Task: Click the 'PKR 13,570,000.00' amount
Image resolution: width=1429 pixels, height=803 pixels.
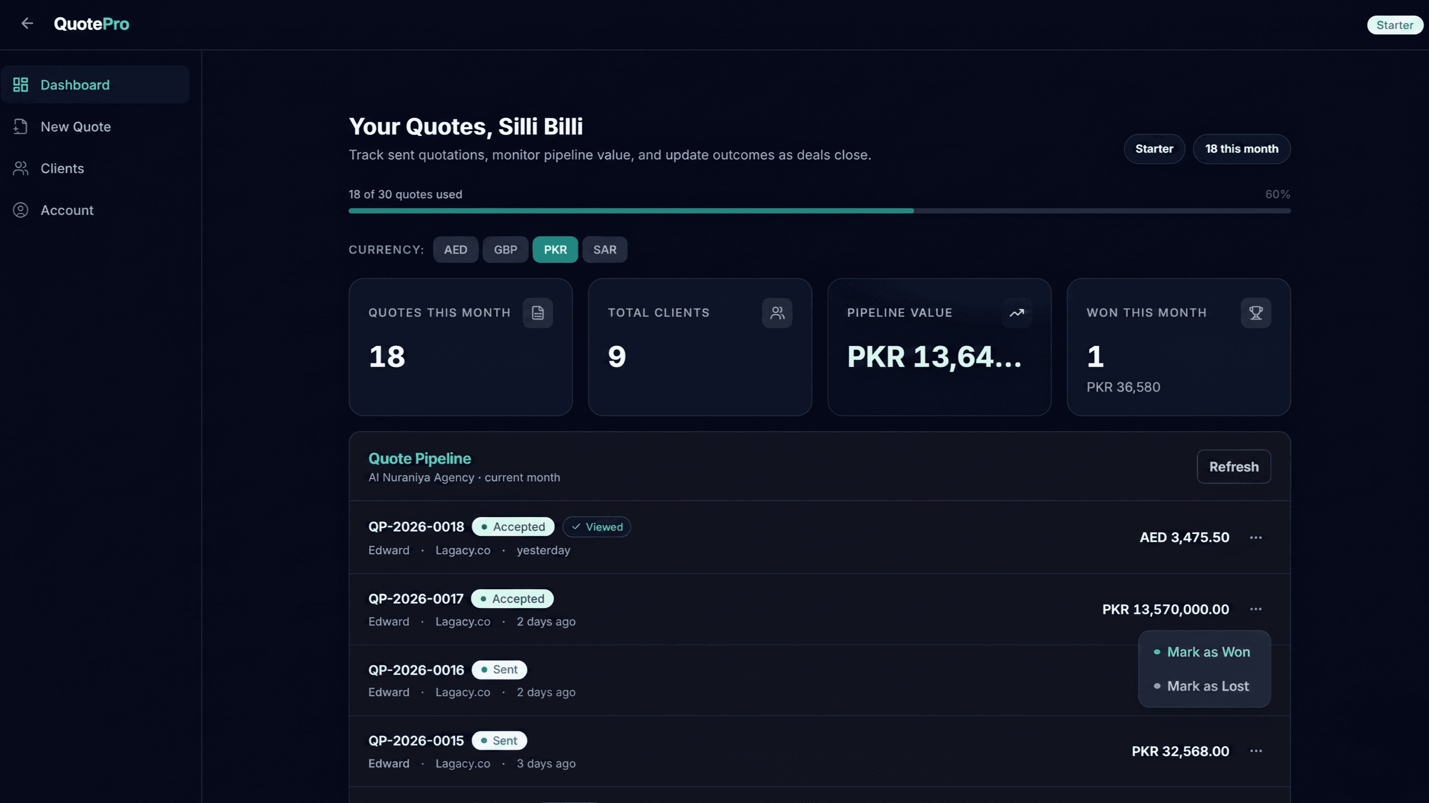Action: pos(1165,609)
